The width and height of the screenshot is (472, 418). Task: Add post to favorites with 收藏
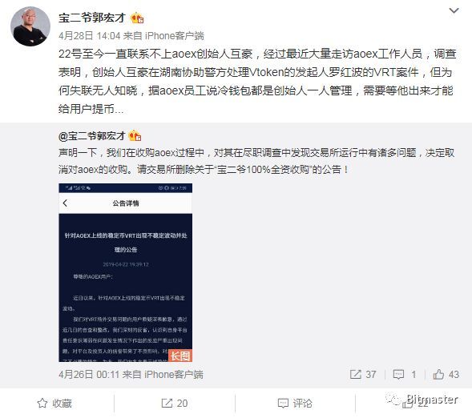pyautogui.click(x=54, y=404)
